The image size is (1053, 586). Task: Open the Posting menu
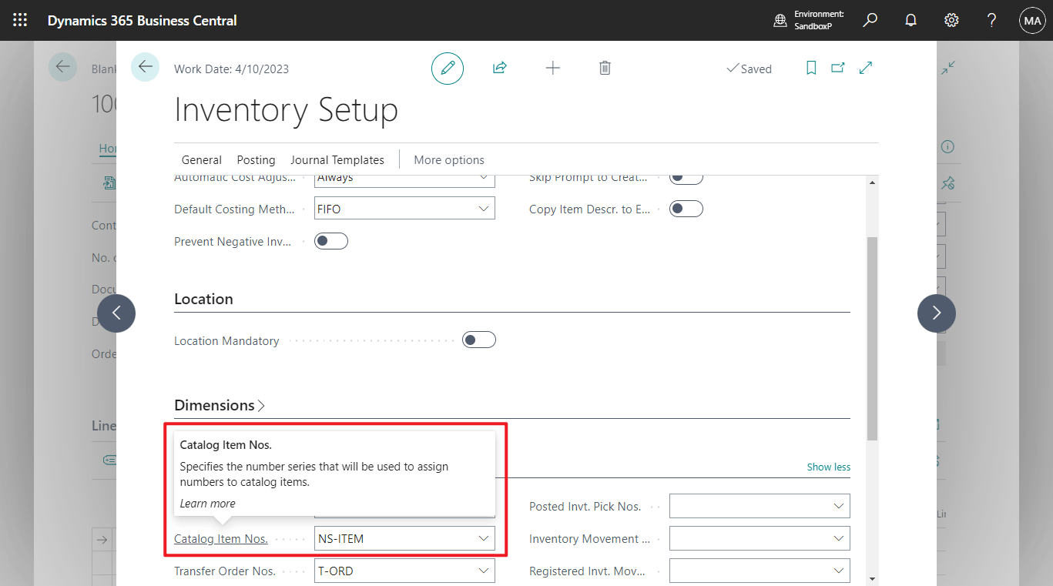[256, 160]
